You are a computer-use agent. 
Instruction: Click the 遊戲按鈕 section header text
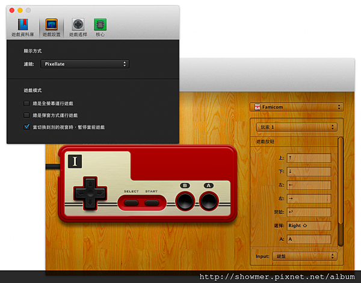pos(265,141)
